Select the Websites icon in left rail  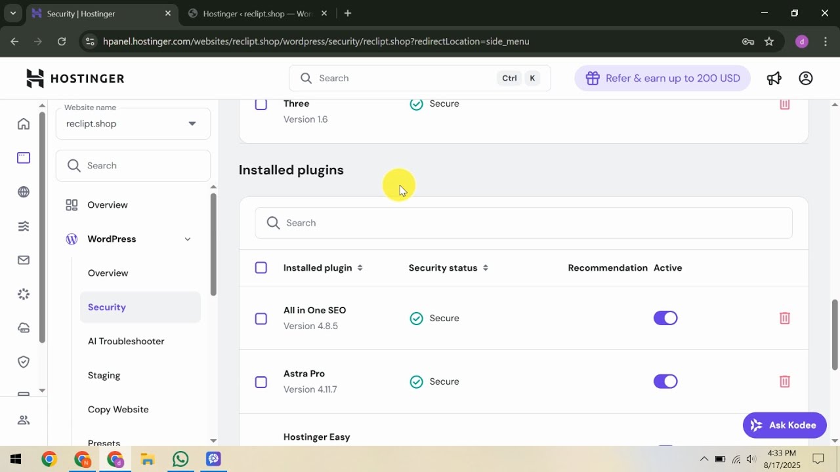point(24,158)
